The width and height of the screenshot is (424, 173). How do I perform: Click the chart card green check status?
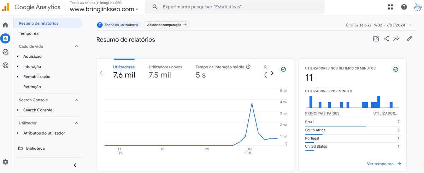coord(283,69)
